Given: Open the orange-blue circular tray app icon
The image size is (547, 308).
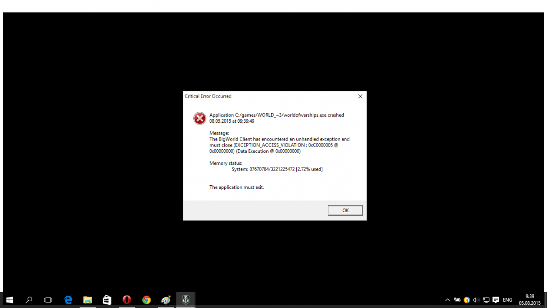Looking at the screenshot, I should click(467, 300).
